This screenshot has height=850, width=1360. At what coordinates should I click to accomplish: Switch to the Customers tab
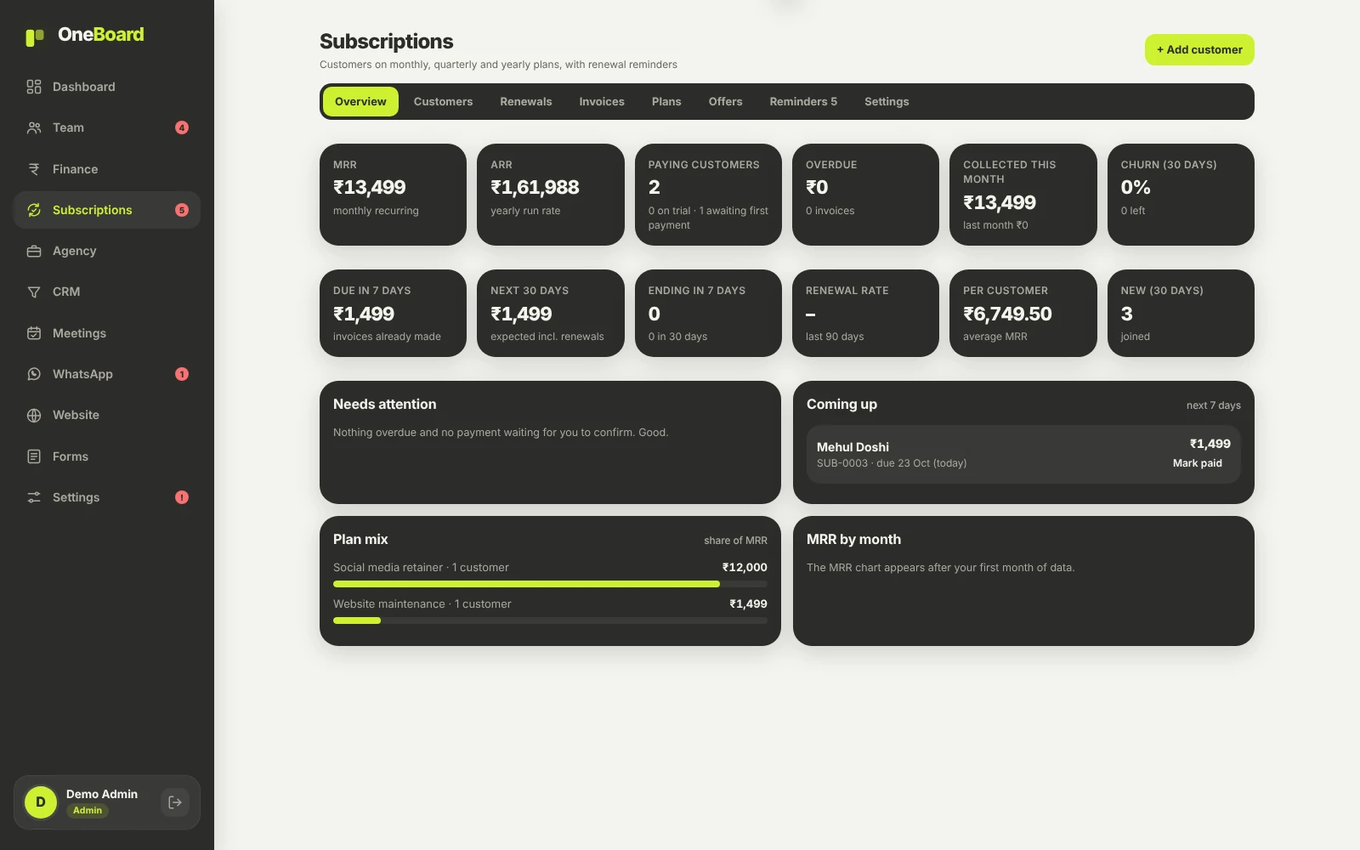click(x=443, y=101)
